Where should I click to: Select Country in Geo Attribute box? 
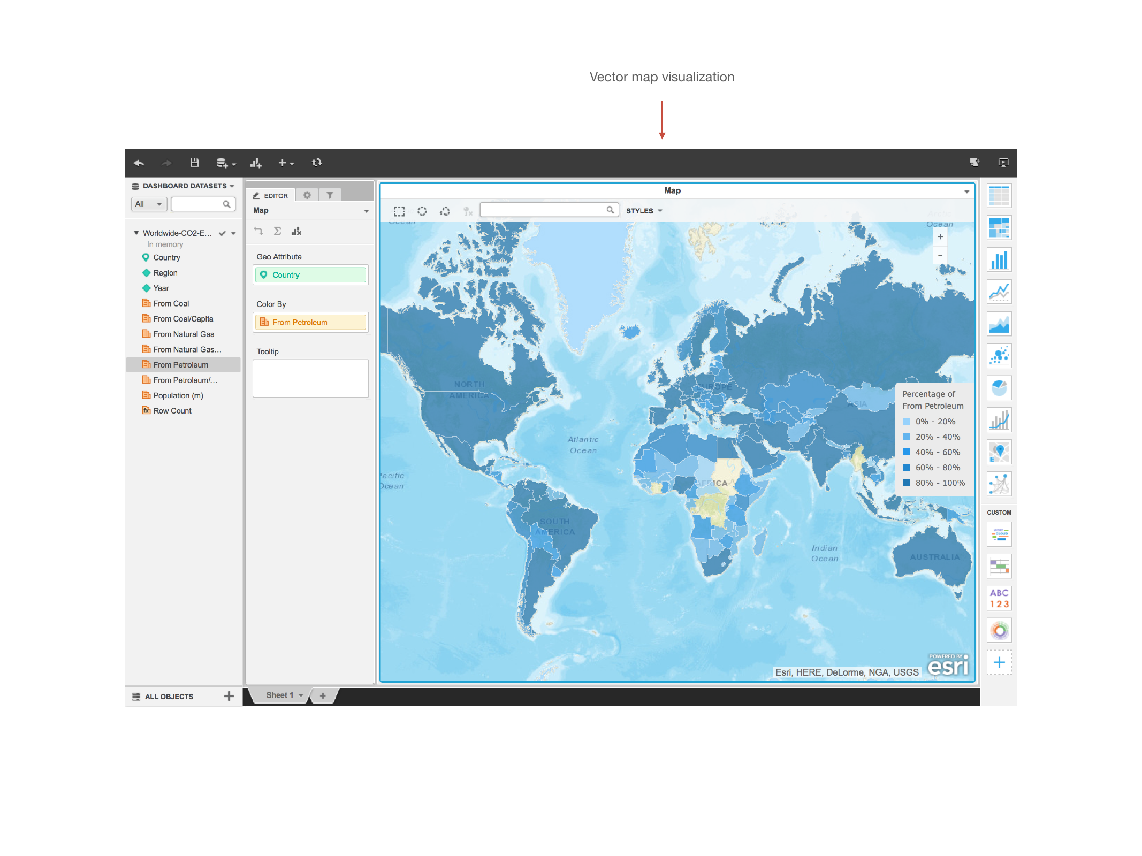[x=310, y=274]
